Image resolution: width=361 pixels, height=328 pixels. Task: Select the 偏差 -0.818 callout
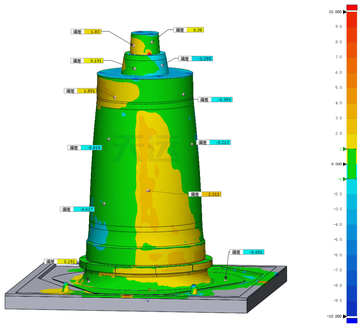tap(84, 148)
